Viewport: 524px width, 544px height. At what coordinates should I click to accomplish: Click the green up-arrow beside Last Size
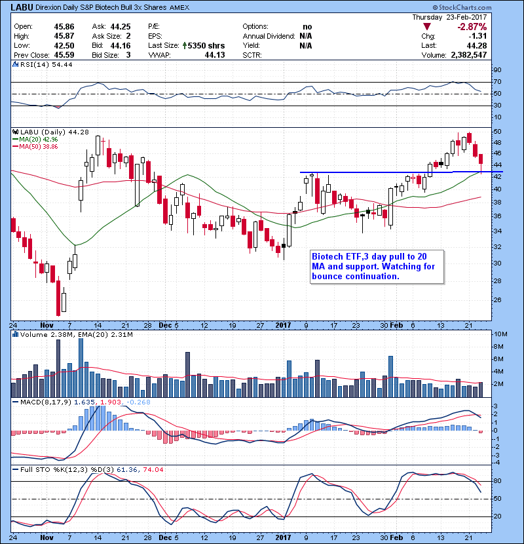(x=185, y=45)
